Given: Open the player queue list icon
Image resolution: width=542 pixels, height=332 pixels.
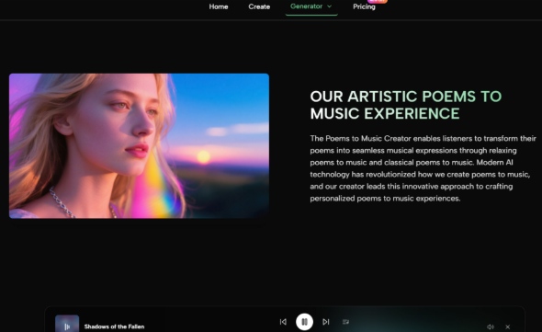Looking at the screenshot, I should pos(345,322).
